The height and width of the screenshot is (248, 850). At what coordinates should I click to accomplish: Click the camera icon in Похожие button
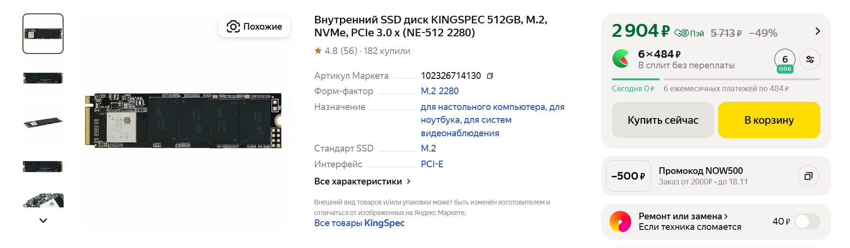click(x=233, y=26)
